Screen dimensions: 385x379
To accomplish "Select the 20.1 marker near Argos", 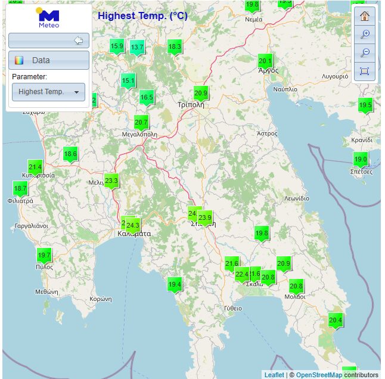I will (265, 61).
